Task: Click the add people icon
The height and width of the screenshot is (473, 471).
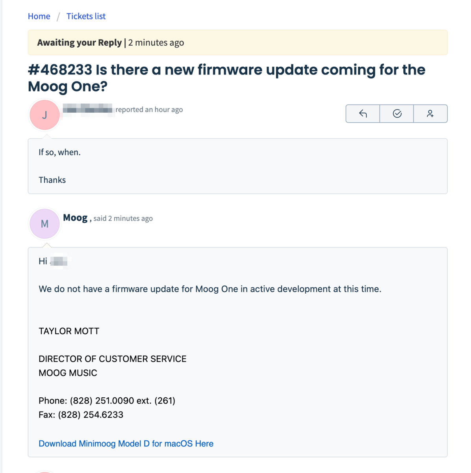Action: pyautogui.click(x=430, y=114)
